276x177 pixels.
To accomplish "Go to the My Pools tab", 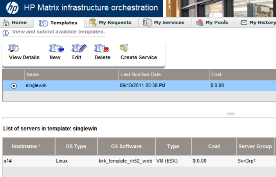I will pos(212,23).
